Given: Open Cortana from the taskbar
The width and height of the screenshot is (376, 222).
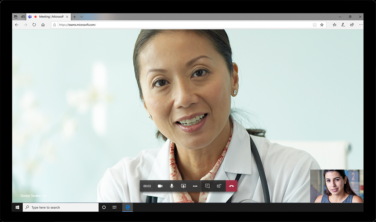Looking at the screenshot, I should click(104, 207).
